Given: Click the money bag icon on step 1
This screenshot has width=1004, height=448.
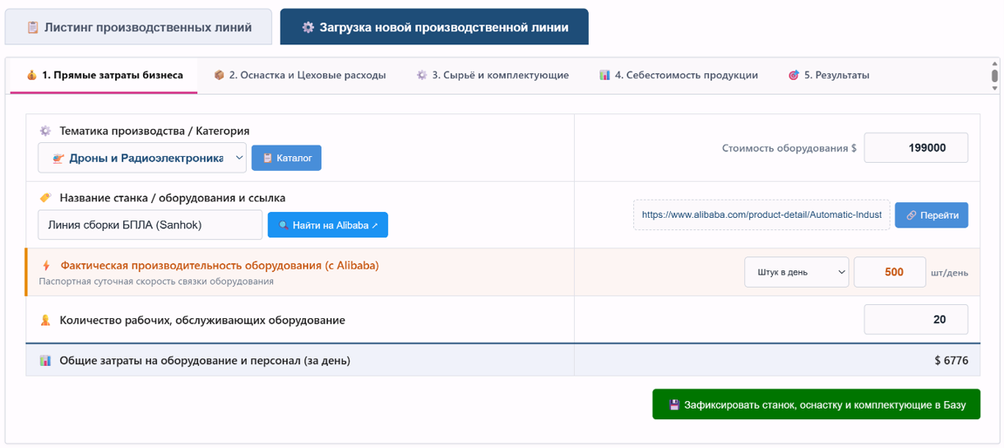Looking at the screenshot, I should tap(31, 75).
